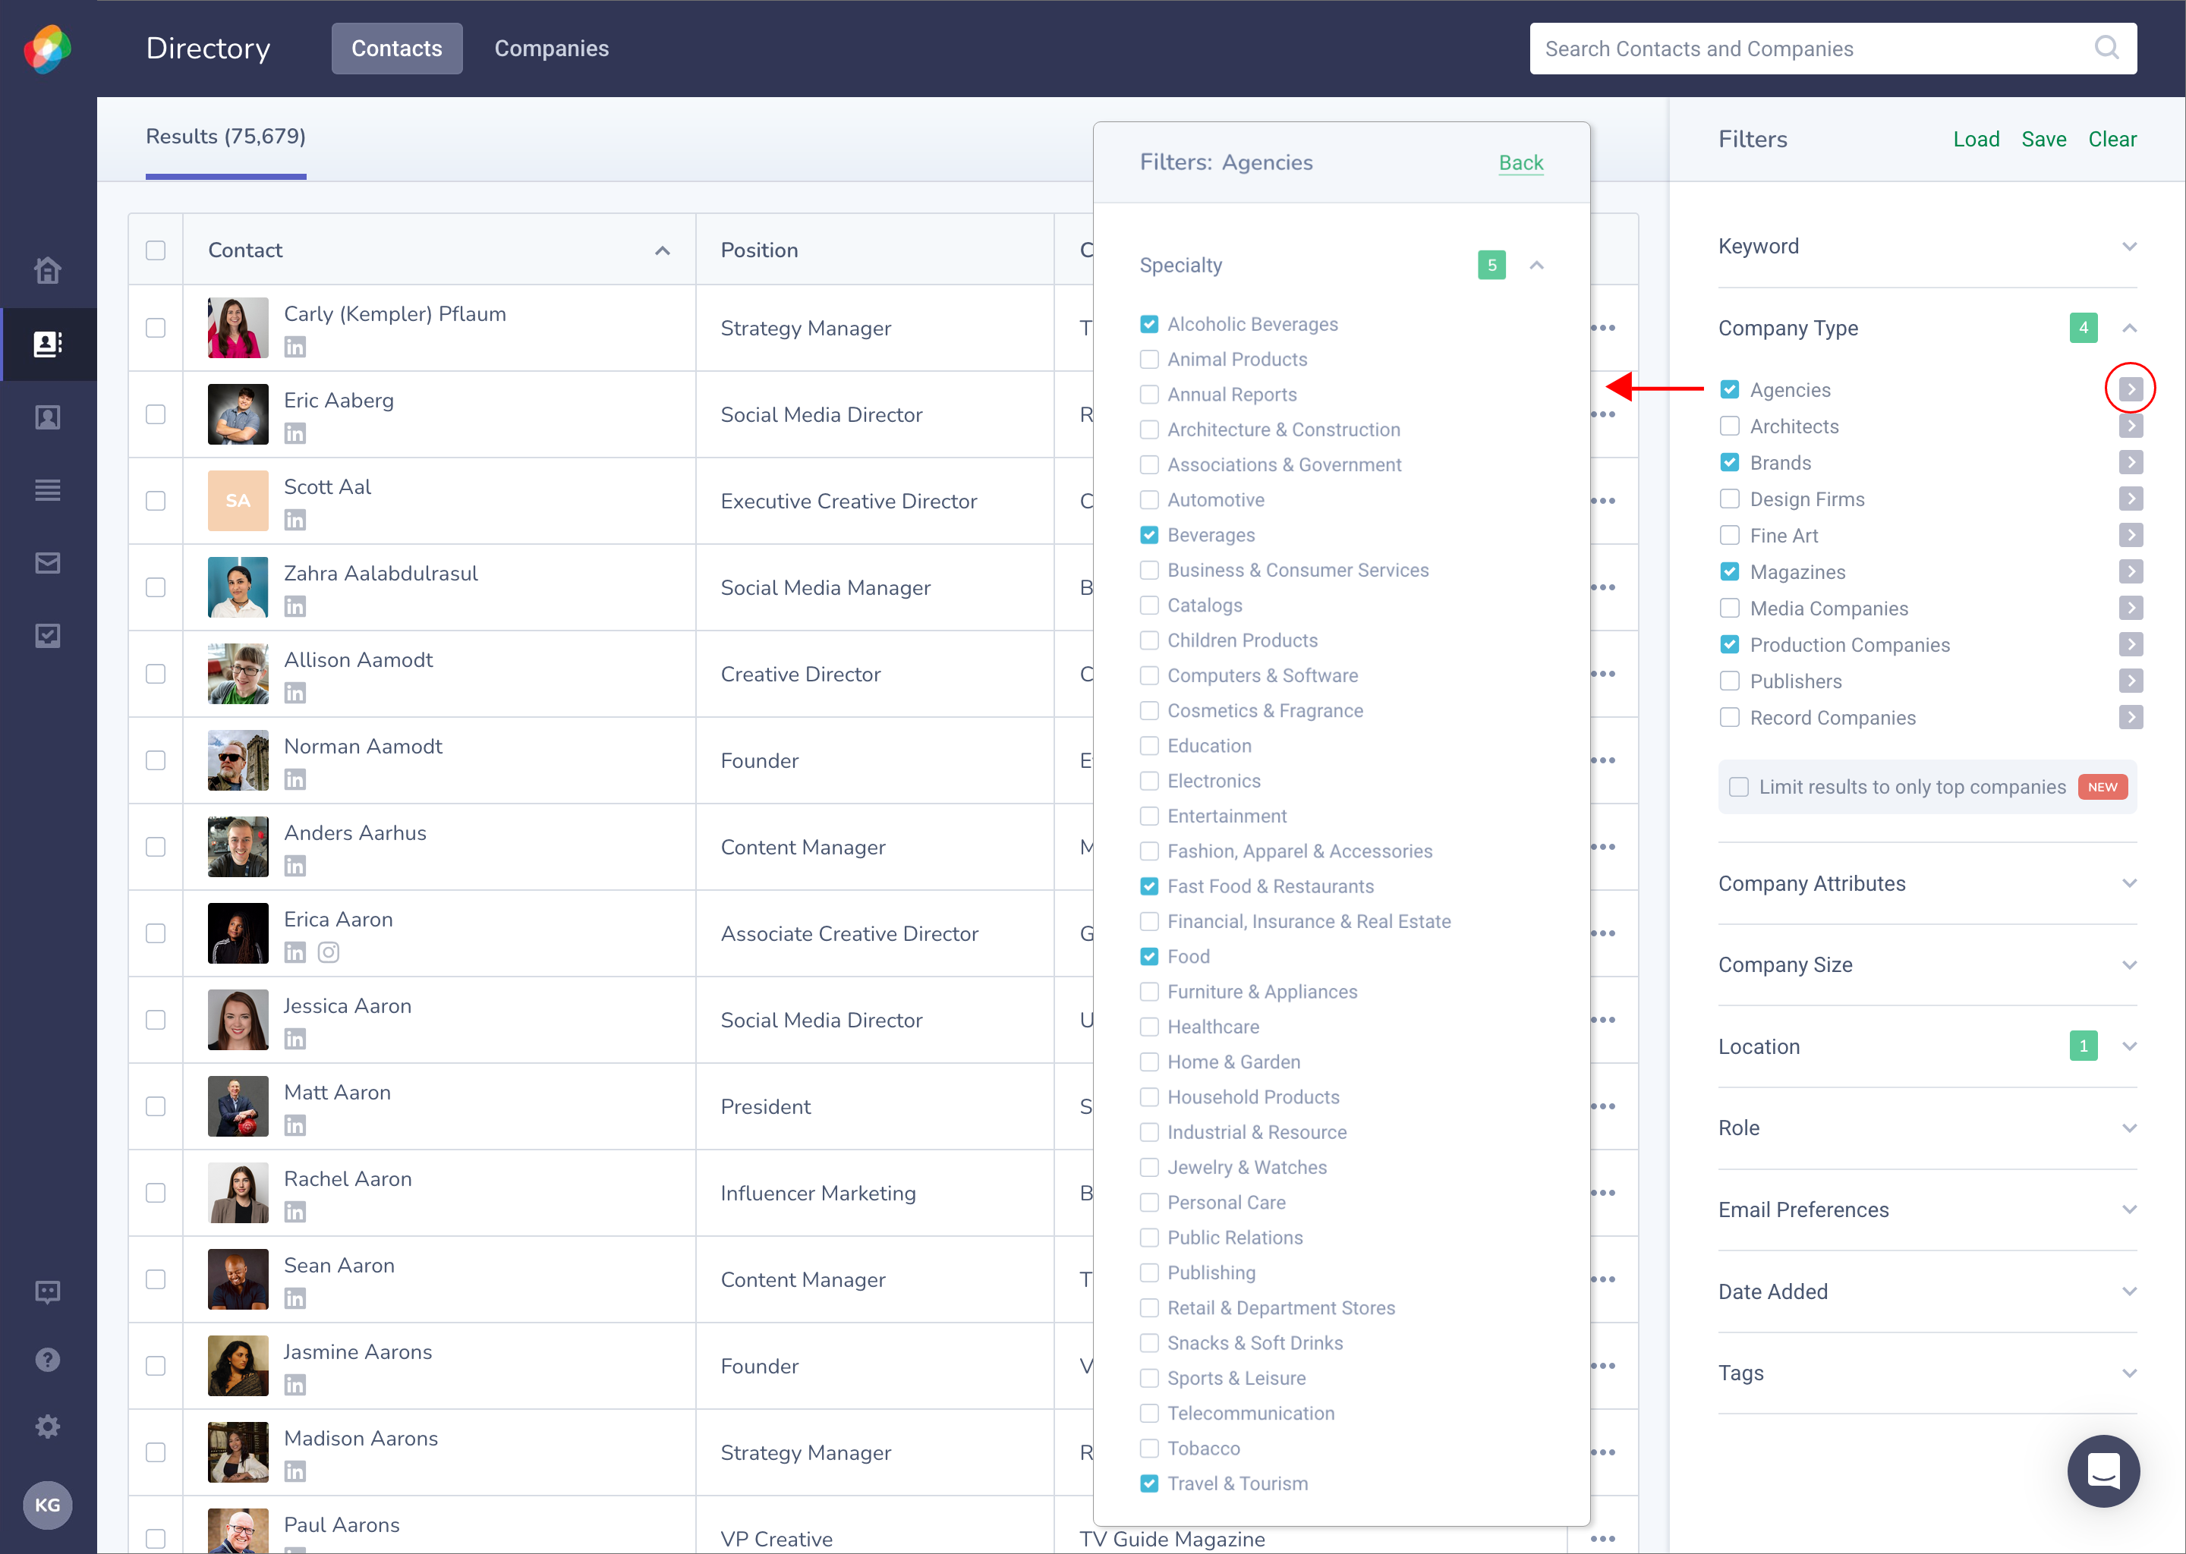The height and width of the screenshot is (1554, 2186).
Task: Open Norman Aamodt's contact name
Action: coord(363,747)
